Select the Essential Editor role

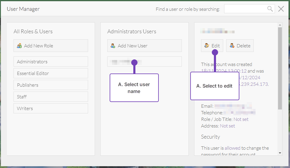coord(51,73)
